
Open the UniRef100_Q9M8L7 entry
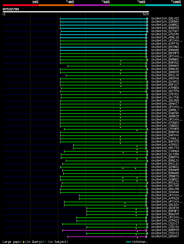coord(165,110)
